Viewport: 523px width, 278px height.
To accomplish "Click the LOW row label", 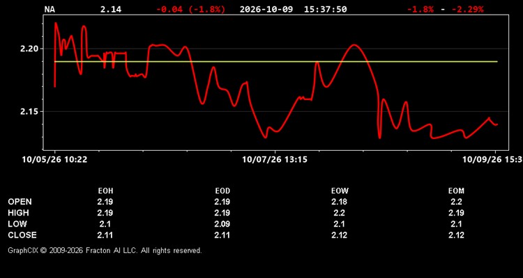I will [17, 224].
